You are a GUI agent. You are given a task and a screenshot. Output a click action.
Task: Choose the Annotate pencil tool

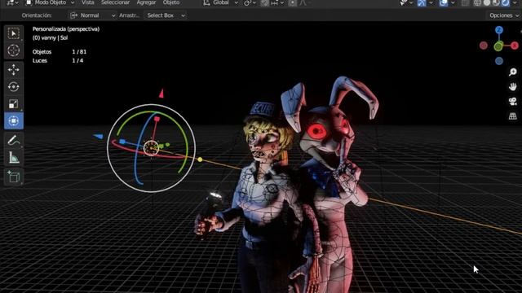coord(14,140)
